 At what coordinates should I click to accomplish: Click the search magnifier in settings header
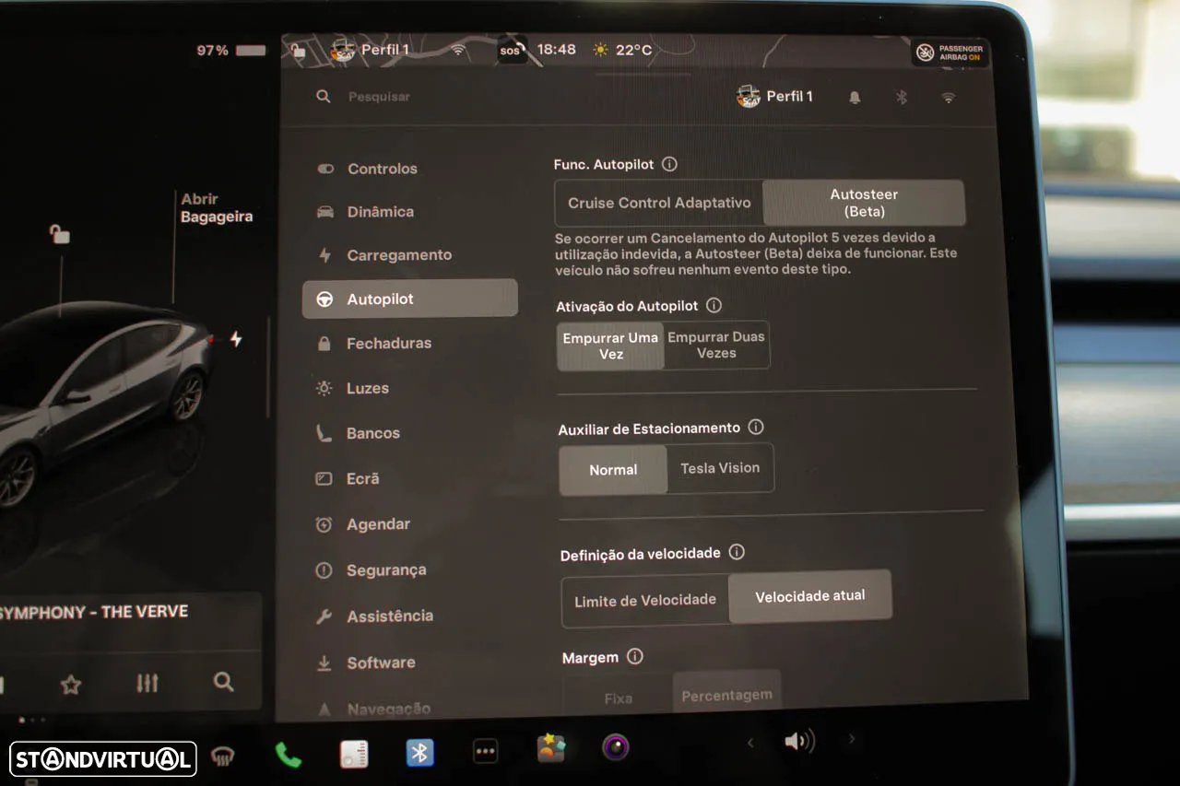tap(323, 96)
